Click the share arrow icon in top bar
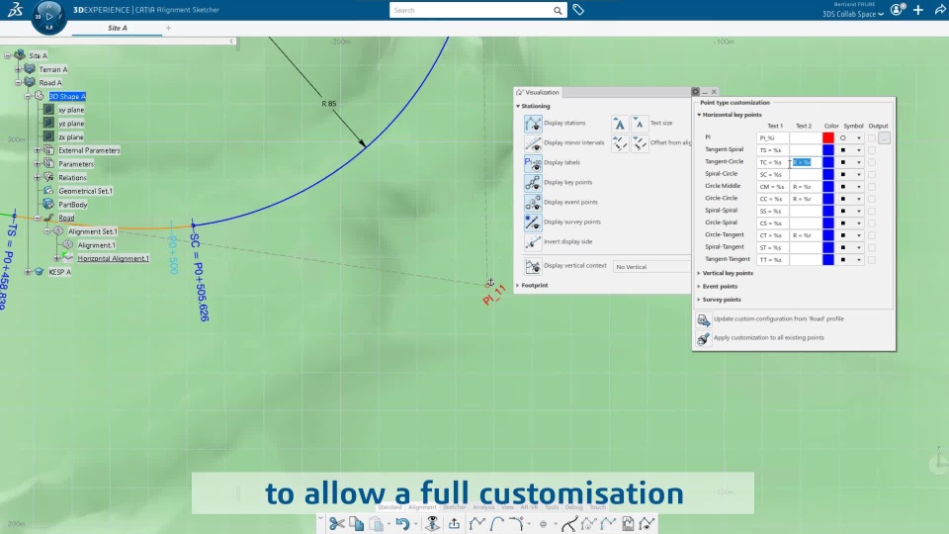 pyautogui.click(x=940, y=10)
